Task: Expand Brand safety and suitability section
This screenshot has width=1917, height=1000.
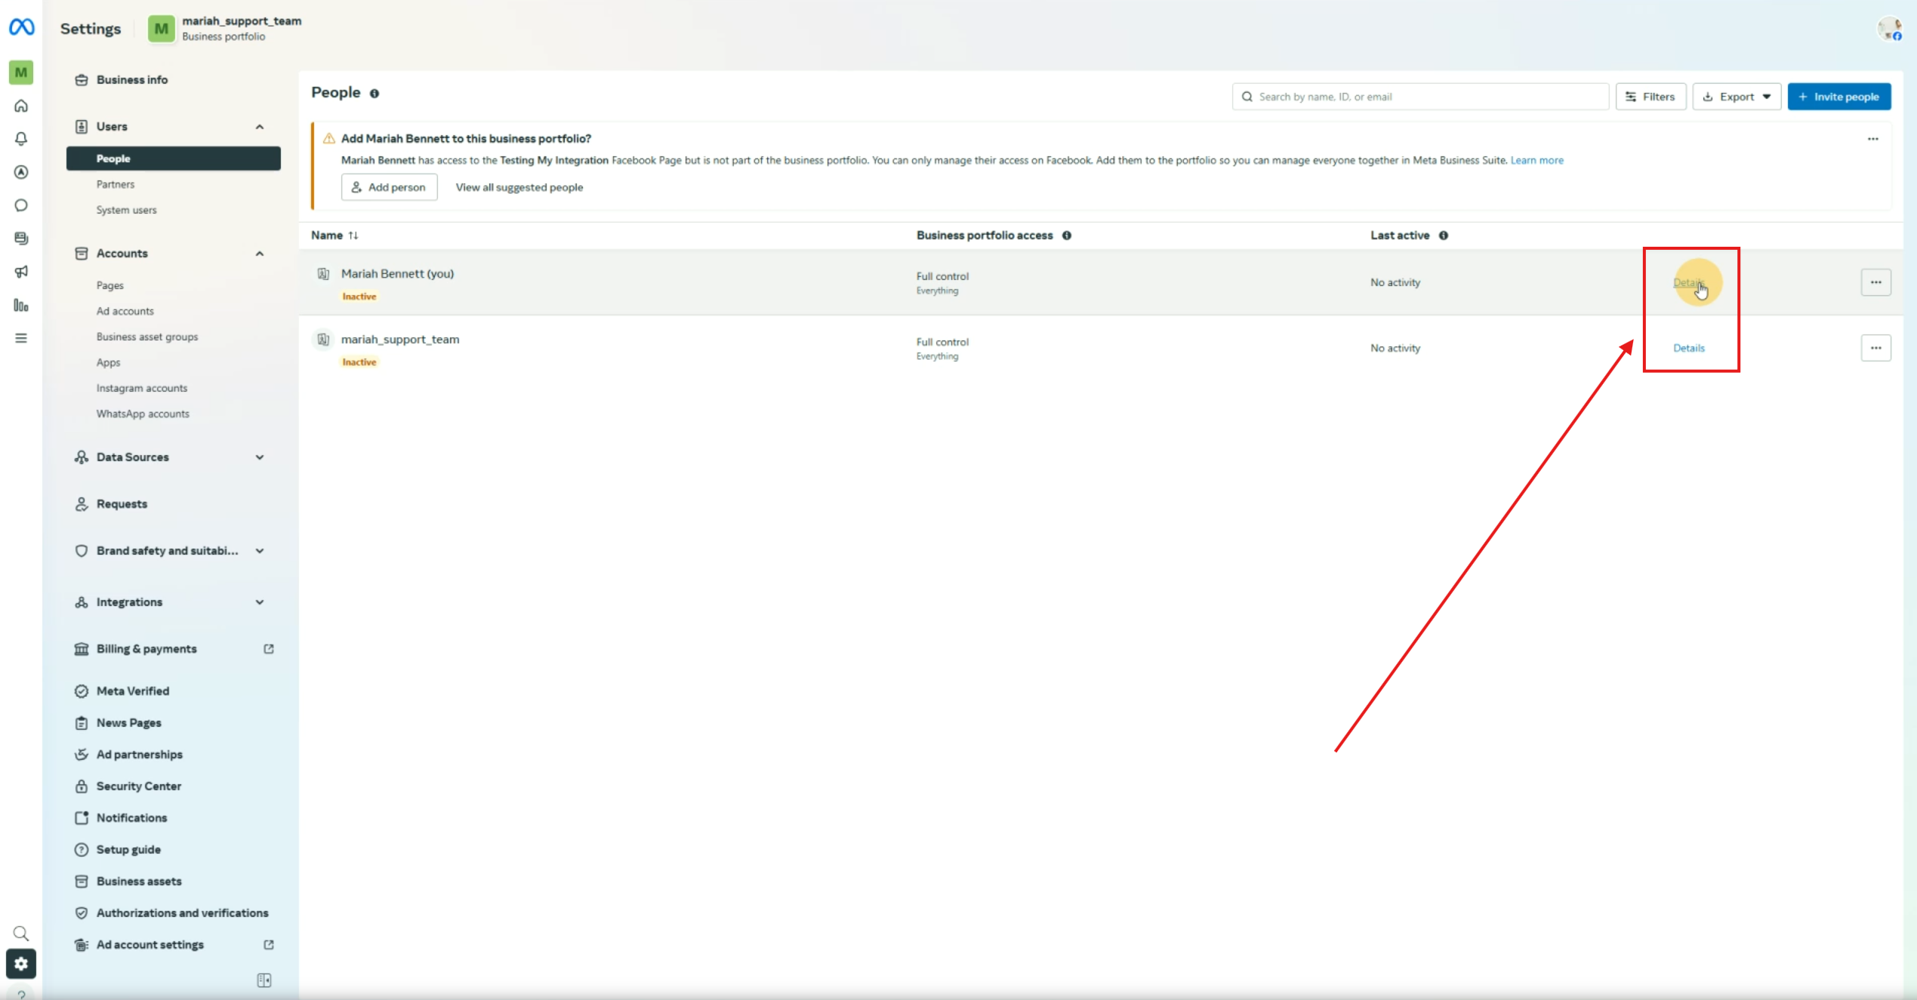Action: pyautogui.click(x=260, y=551)
